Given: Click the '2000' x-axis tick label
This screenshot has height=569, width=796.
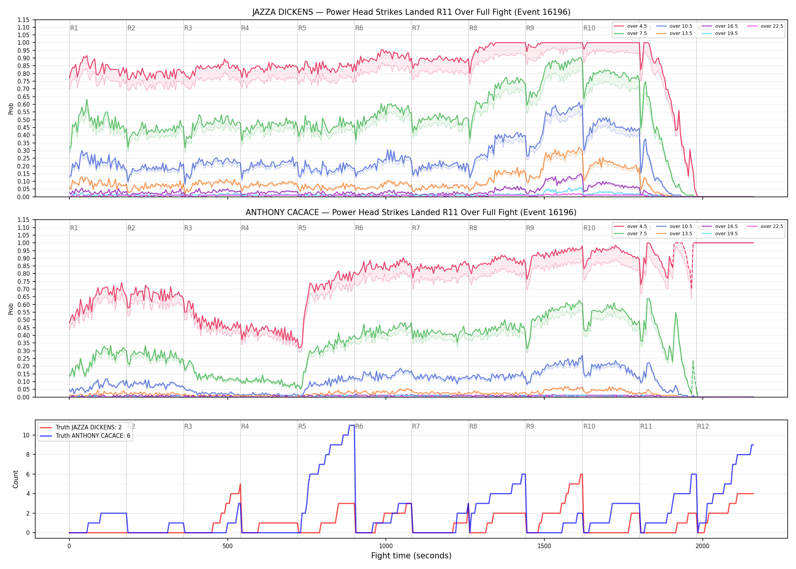Looking at the screenshot, I should tap(702, 546).
